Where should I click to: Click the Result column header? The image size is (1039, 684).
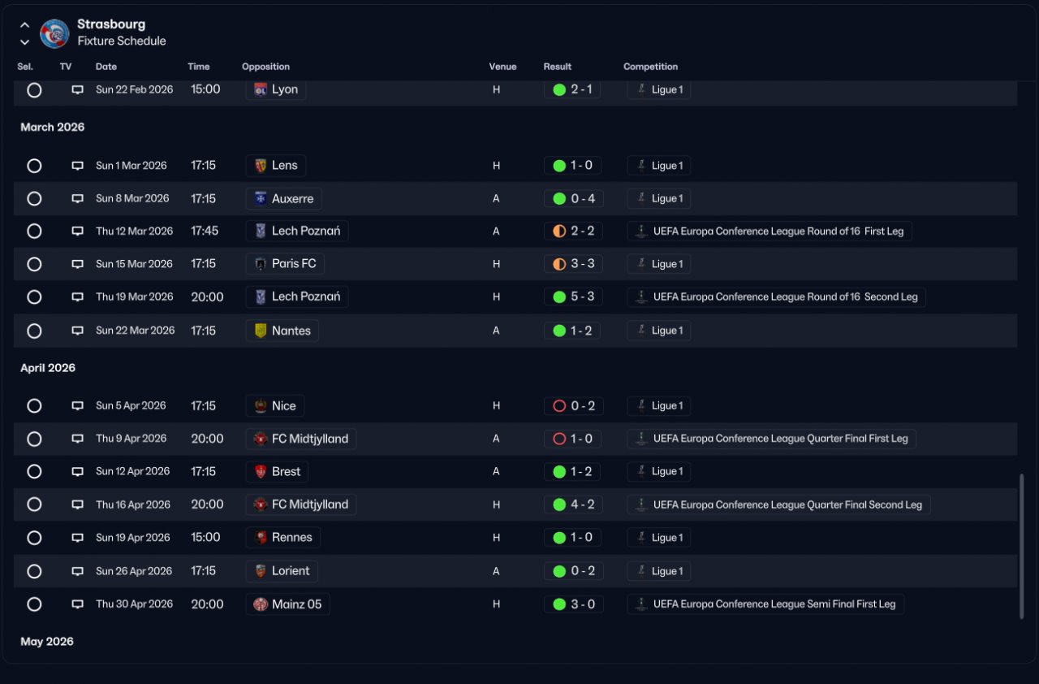(x=558, y=67)
